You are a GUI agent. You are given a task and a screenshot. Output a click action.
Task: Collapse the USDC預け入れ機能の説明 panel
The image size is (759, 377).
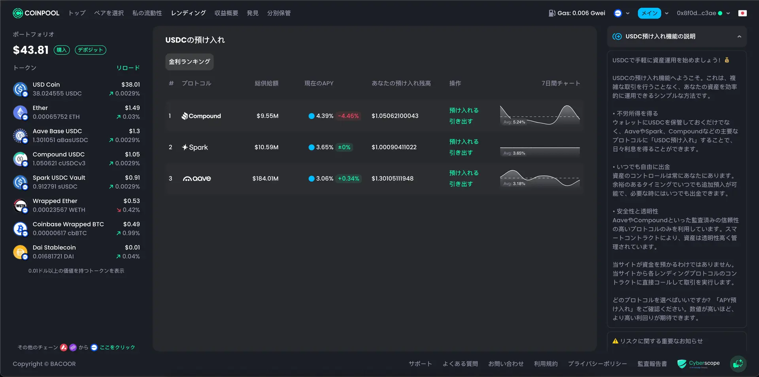tap(739, 36)
